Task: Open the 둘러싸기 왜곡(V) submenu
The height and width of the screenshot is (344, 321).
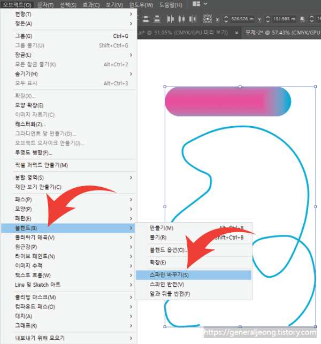Action: tap(69, 238)
